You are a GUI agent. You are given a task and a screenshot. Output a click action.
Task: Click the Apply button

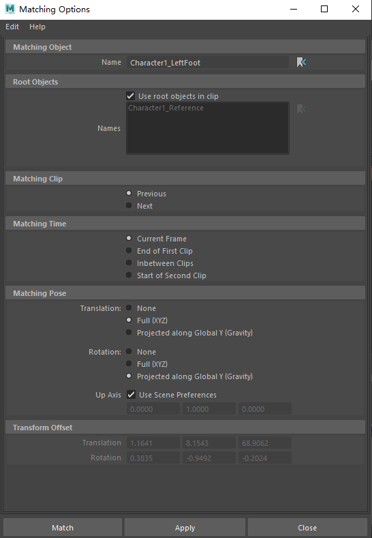click(185, 527)
